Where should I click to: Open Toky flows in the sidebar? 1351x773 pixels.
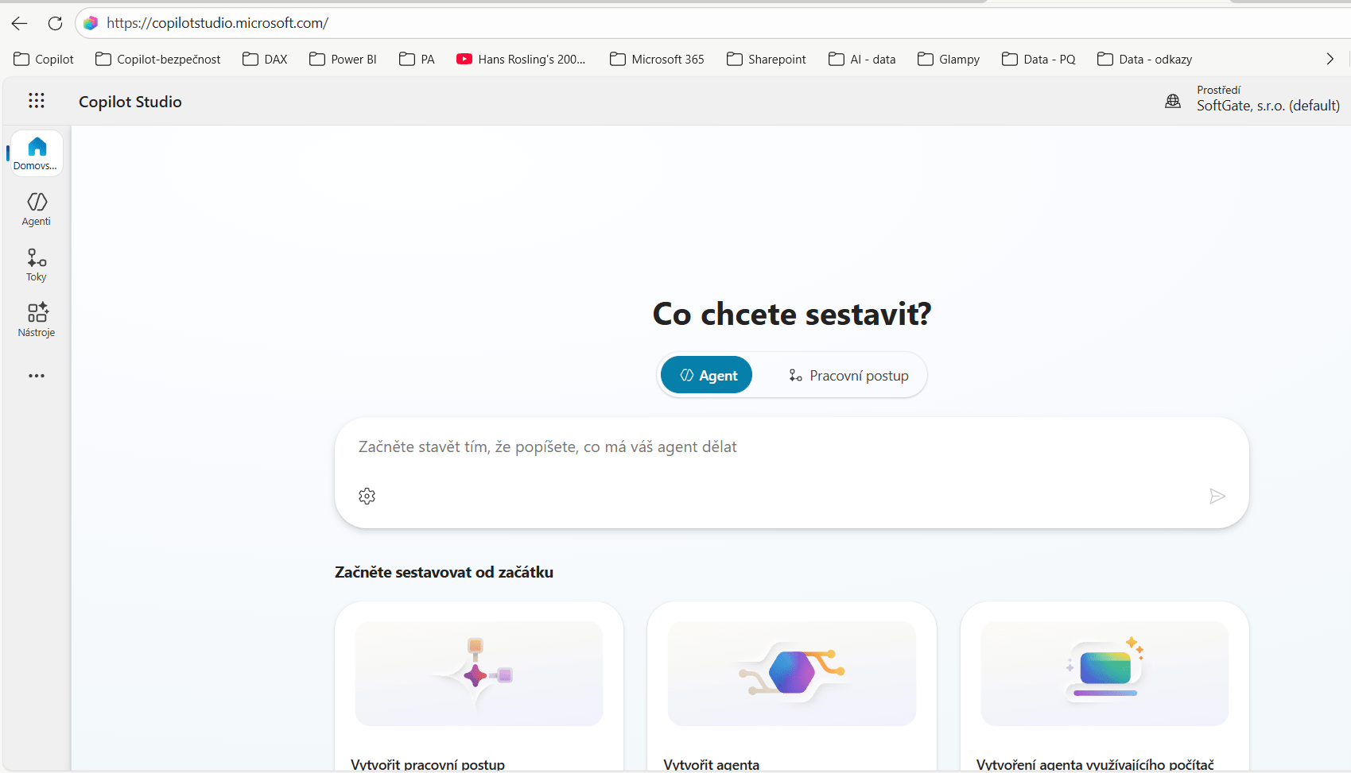point(37,265)
